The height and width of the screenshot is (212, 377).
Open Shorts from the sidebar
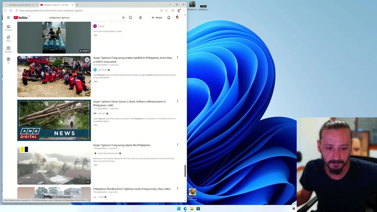(x=8, y=39)
